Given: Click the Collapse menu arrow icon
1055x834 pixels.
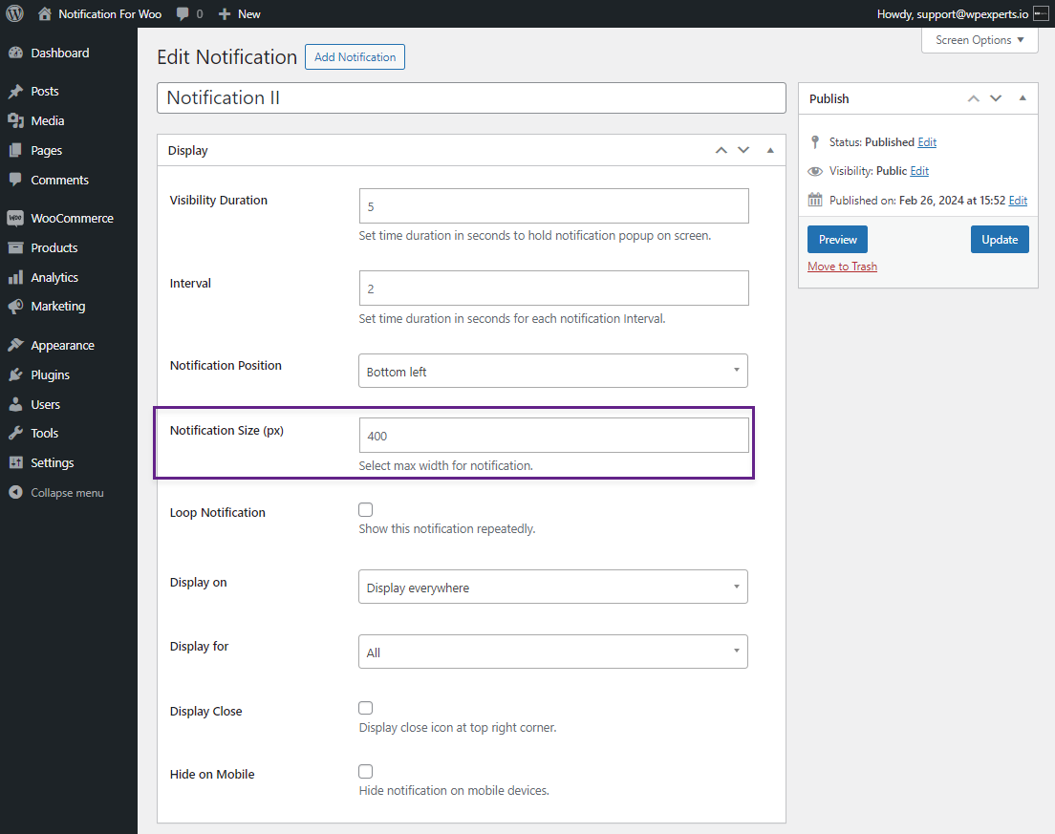Looking at the screenshot, I should pos(15,492).
